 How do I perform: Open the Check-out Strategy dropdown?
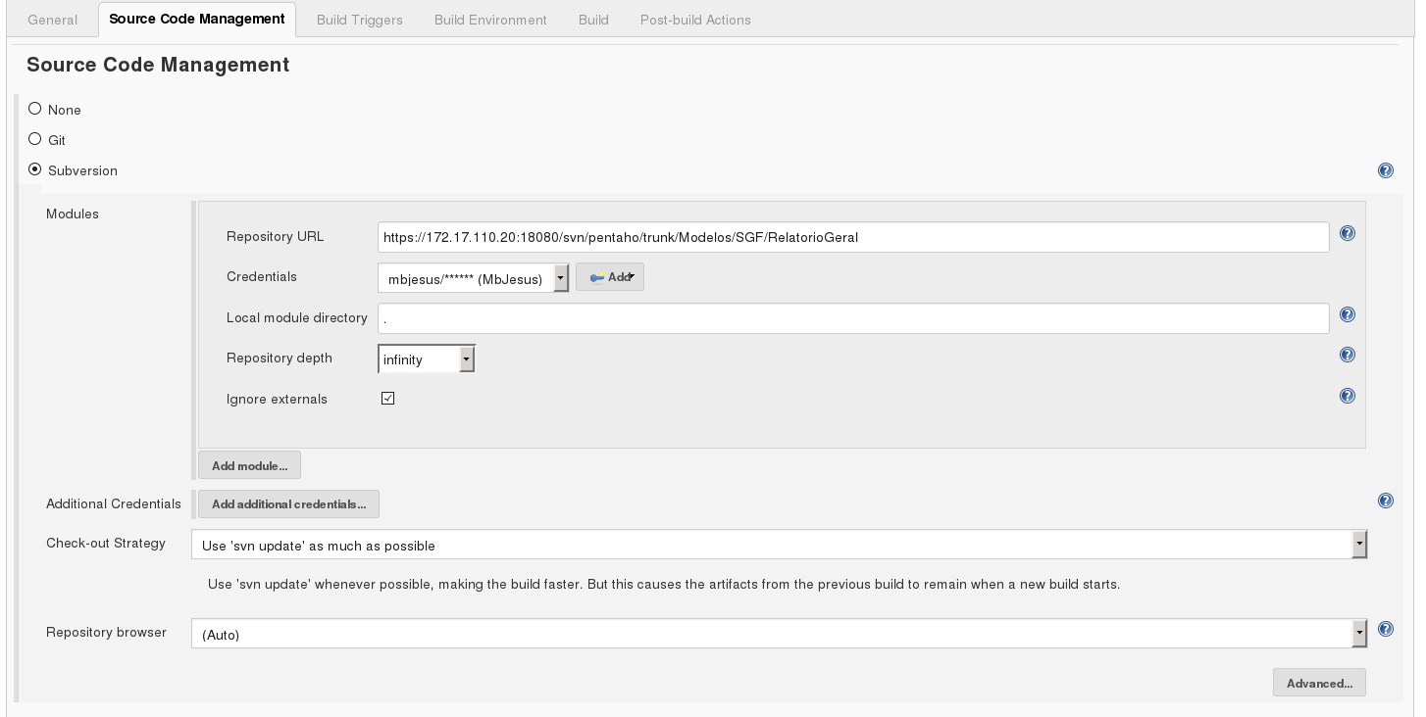click(x=778, y=545)
